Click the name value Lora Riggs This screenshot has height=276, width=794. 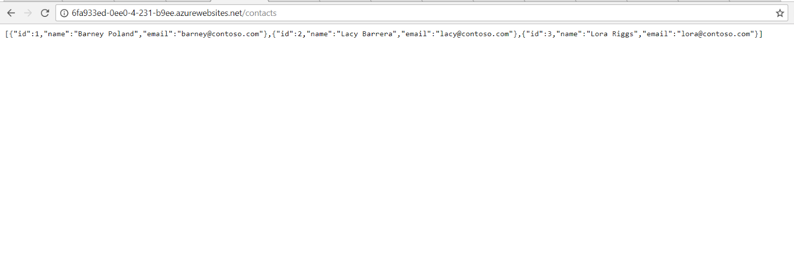coord(612,34)
